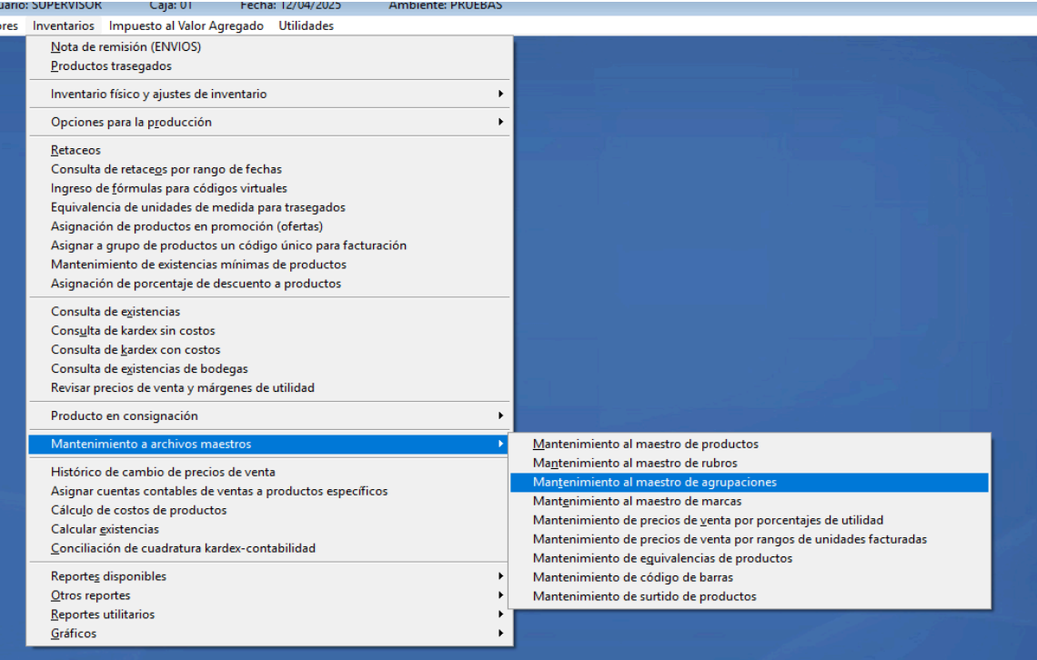The height and width of the screenshot is (660, 1037).
Task: Open Mantenimiento al maestro de productos
Action: click(x=645, y=444)
